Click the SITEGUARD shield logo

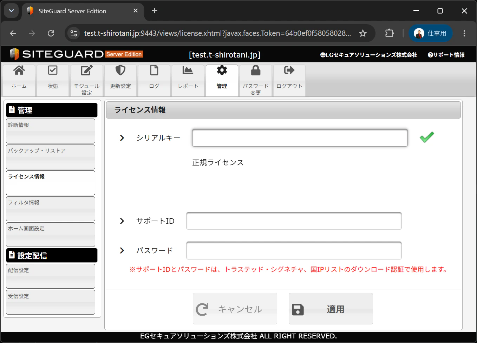[14, 54]
